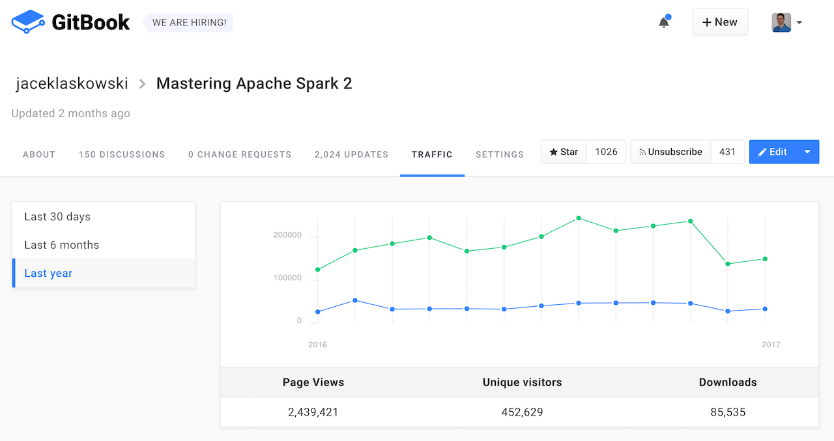Switch to the About tab
The image size is (834, 441).
pos(39,154)
